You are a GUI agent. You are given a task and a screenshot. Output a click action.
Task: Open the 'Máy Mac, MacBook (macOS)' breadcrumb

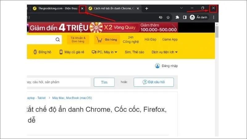[x=72, y=98]
